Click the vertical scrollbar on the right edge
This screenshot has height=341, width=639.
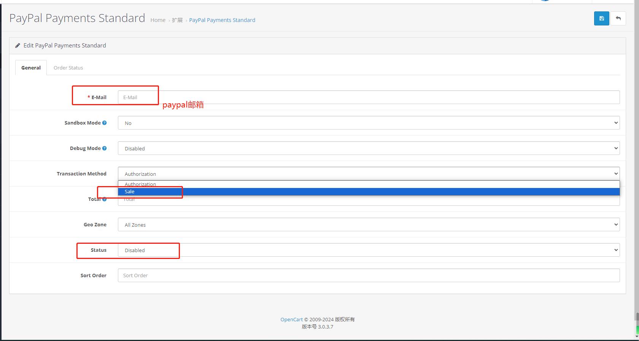coord(637,317)
